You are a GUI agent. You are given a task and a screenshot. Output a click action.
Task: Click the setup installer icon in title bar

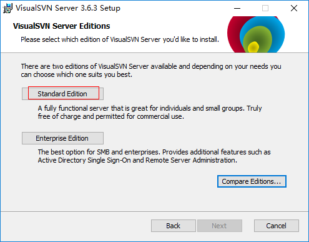(7, 8)
